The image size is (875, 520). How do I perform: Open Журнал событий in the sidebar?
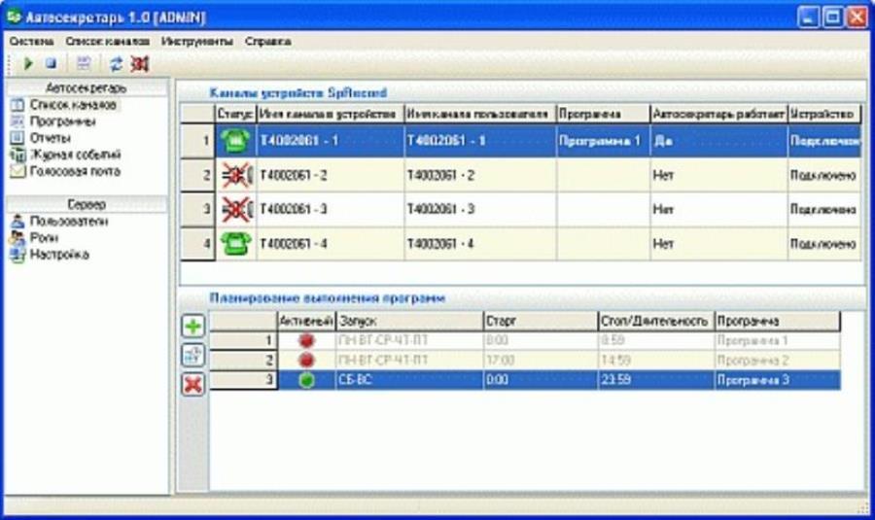75,155
